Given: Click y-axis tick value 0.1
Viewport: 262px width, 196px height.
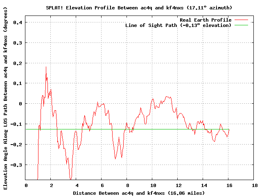Looking at the screenshot, I should [18, 83].
